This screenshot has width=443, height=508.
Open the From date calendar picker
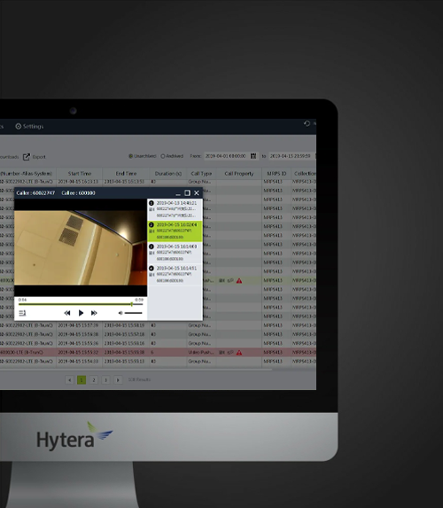[x=253, y=156]
